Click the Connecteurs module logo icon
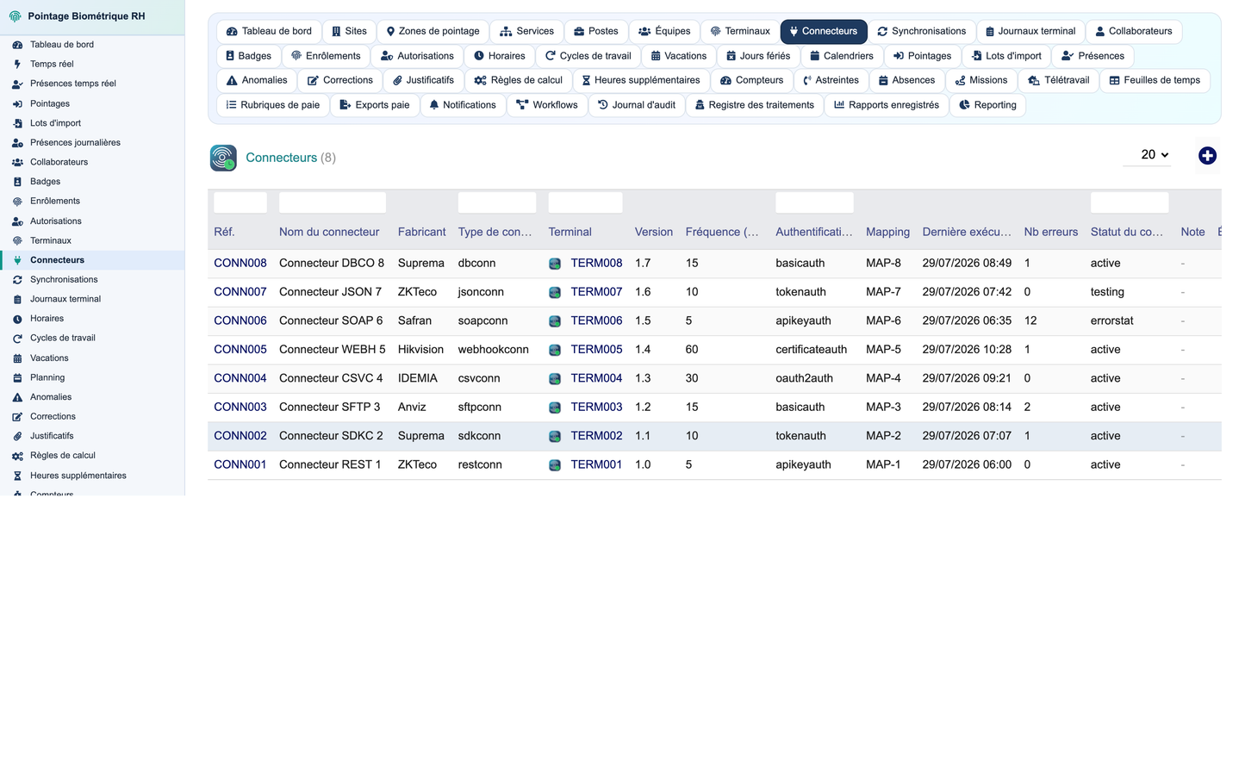The width and height of the screenshot is (1245, 778). click(223, 158)
